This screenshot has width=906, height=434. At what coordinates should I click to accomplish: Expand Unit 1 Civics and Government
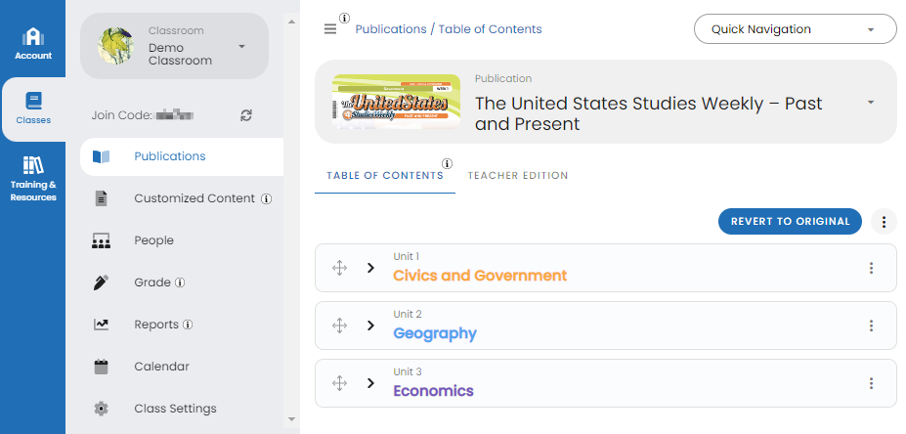pyautogui.click(x=371, y=268)
